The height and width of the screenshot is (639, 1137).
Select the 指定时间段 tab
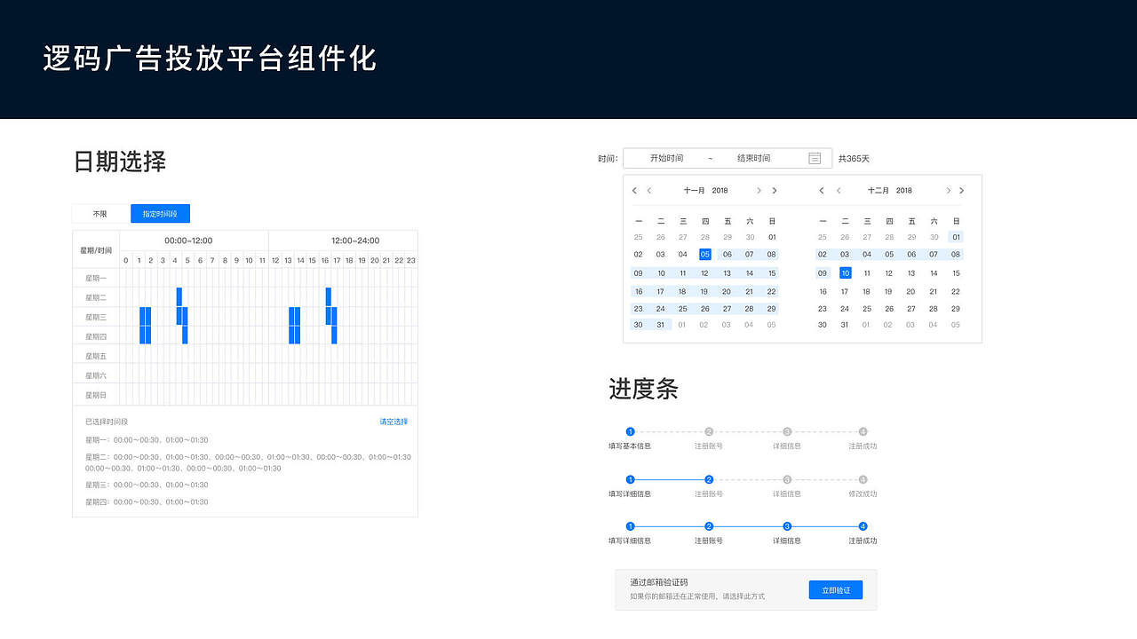tap(160, 213)
